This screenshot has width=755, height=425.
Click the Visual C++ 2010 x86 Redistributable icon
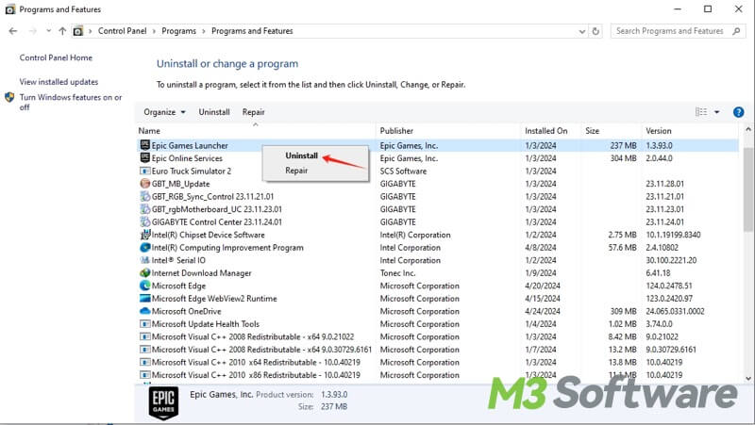pos(145,374)
